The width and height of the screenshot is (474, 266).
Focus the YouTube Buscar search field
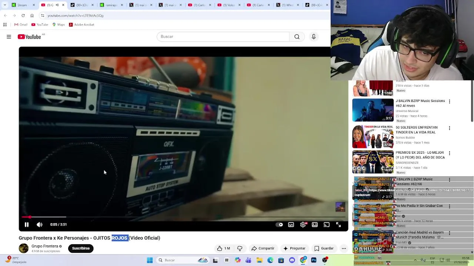pos(223,37)
